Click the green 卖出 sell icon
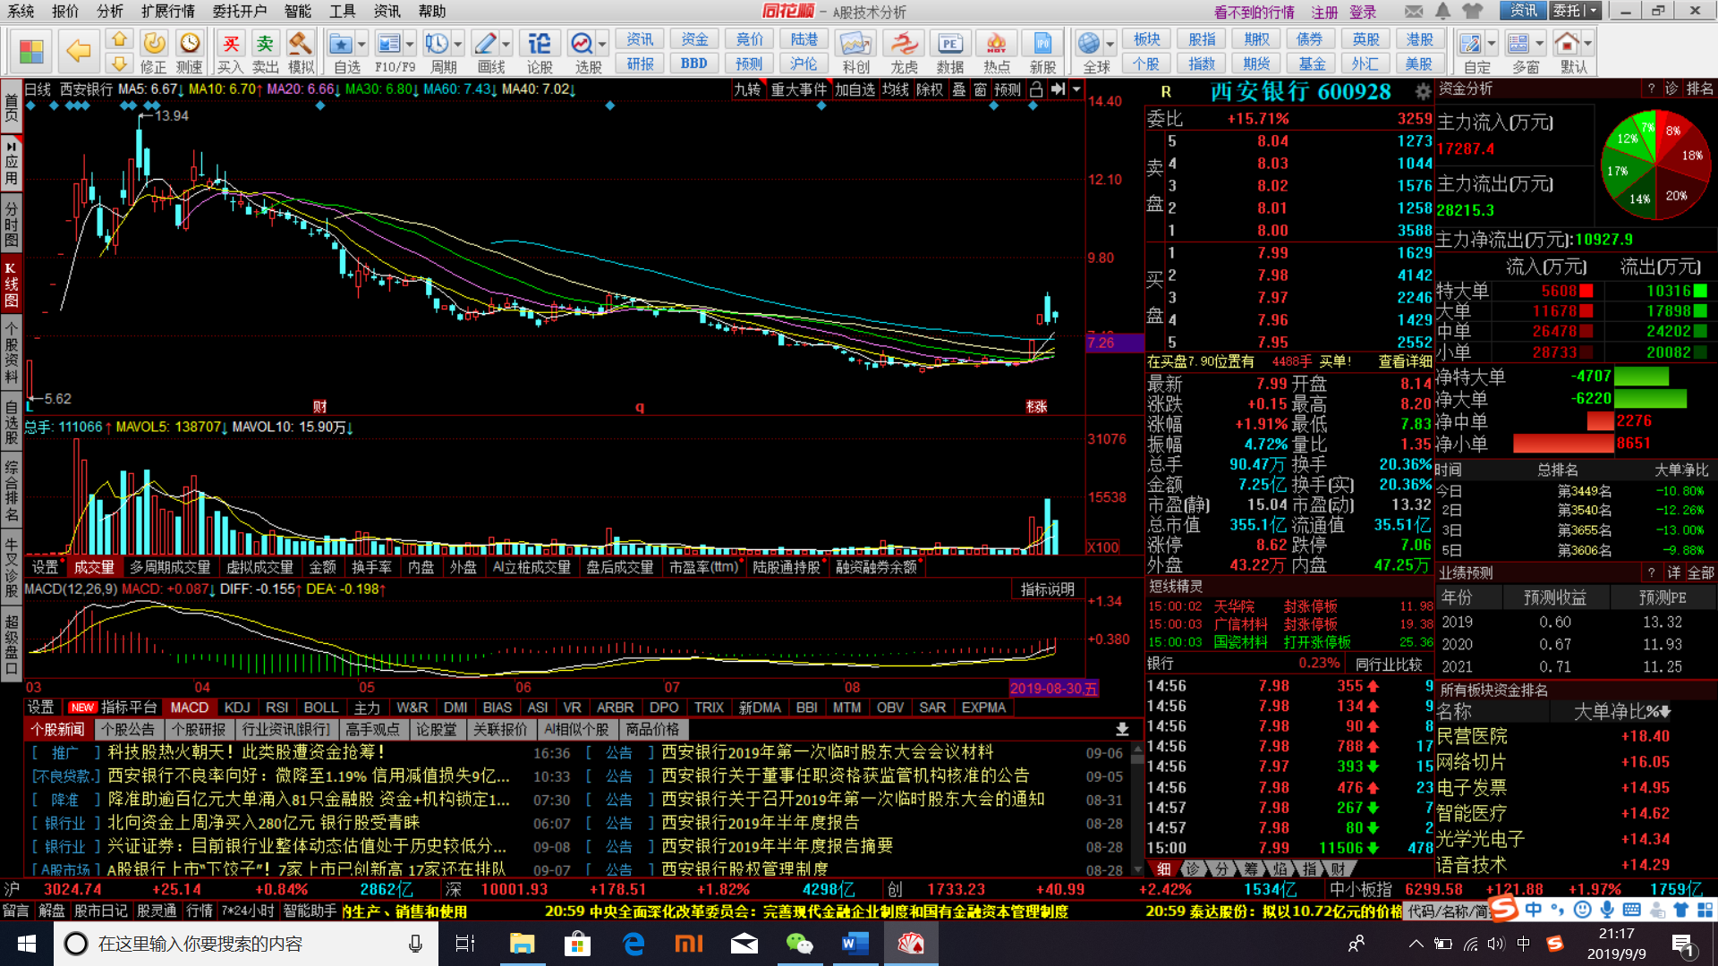Image resolution: width=1718 pixels, height=966 pixels. tap(265, 52)
